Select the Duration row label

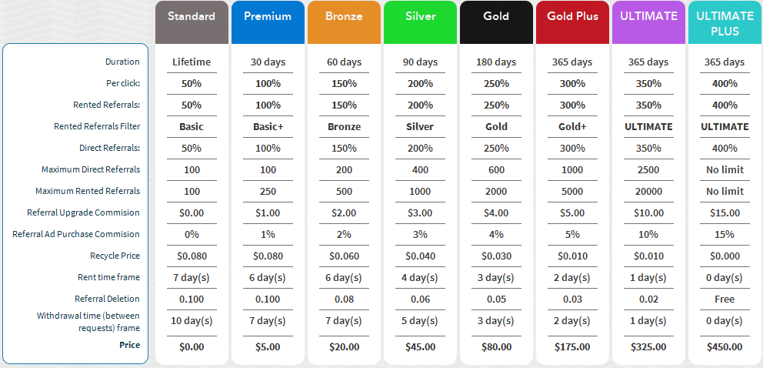[122, 62]
